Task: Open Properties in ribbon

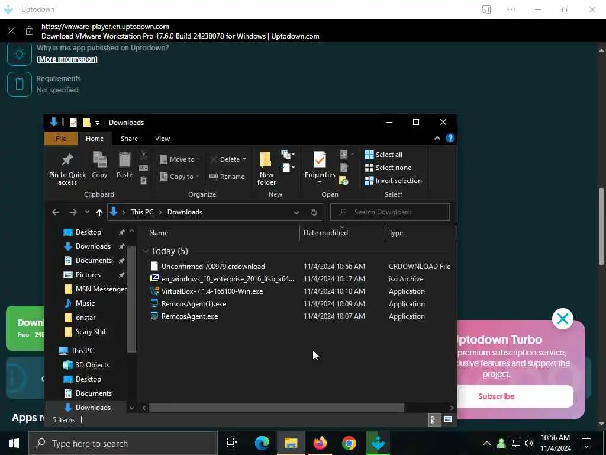Action: click(320, 165)
